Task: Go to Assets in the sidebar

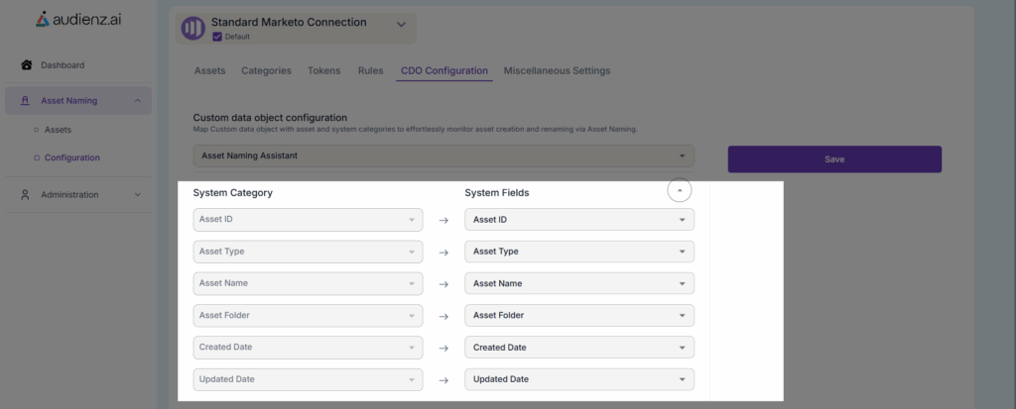Action: click(57, 130)
